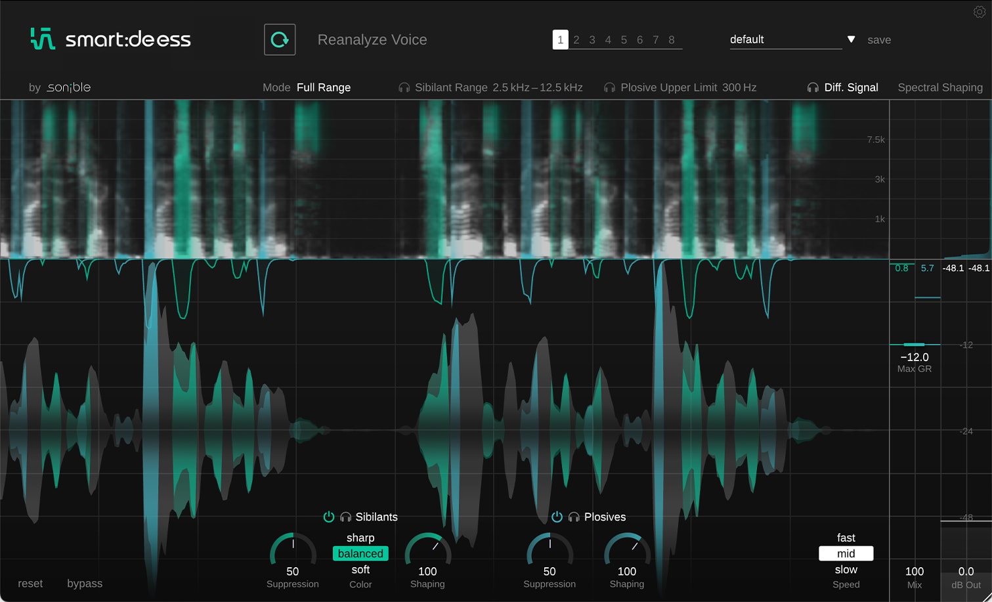
Task: Save the current preset
Action: coord(879,40)
